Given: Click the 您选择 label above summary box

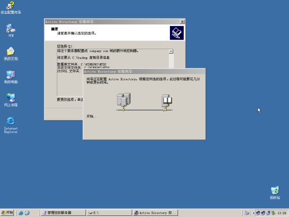Looking at the screenshot, I should point(65,46).
